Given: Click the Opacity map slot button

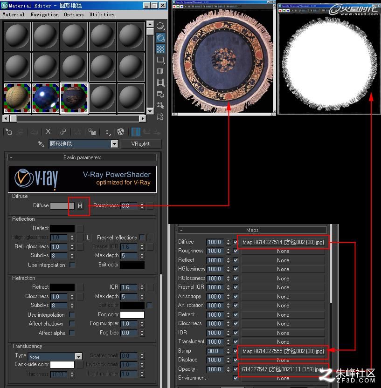Looking at the screenshot, I should point(283,369).
